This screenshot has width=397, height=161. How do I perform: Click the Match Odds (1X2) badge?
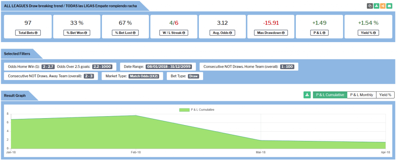(144, 76)
